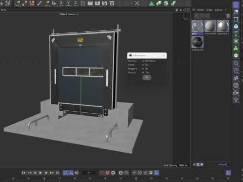The image size is (243, 182).
Task: Open the Corona menu in Material Manager
Action: coord(219,10)
